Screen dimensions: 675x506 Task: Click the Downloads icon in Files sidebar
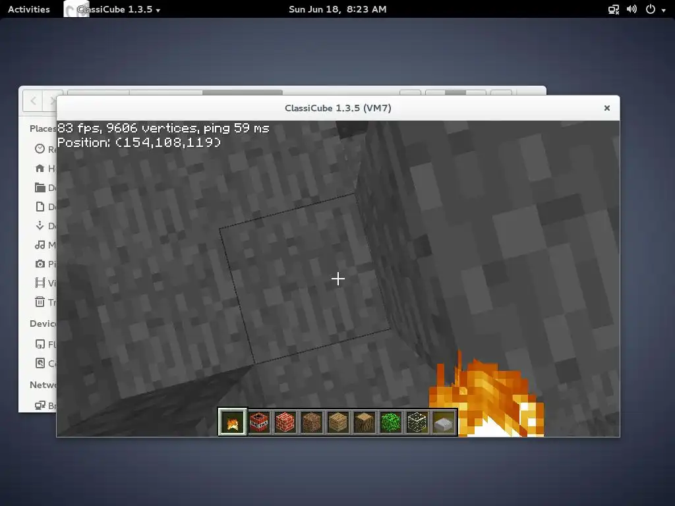(40, 225)
